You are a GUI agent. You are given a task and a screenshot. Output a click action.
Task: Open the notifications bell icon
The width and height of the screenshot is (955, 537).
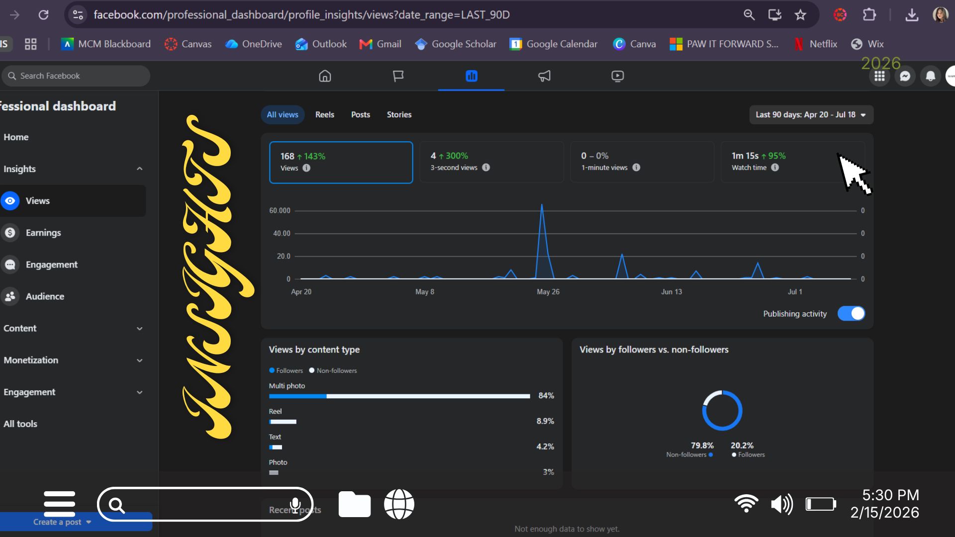[930, 76]
